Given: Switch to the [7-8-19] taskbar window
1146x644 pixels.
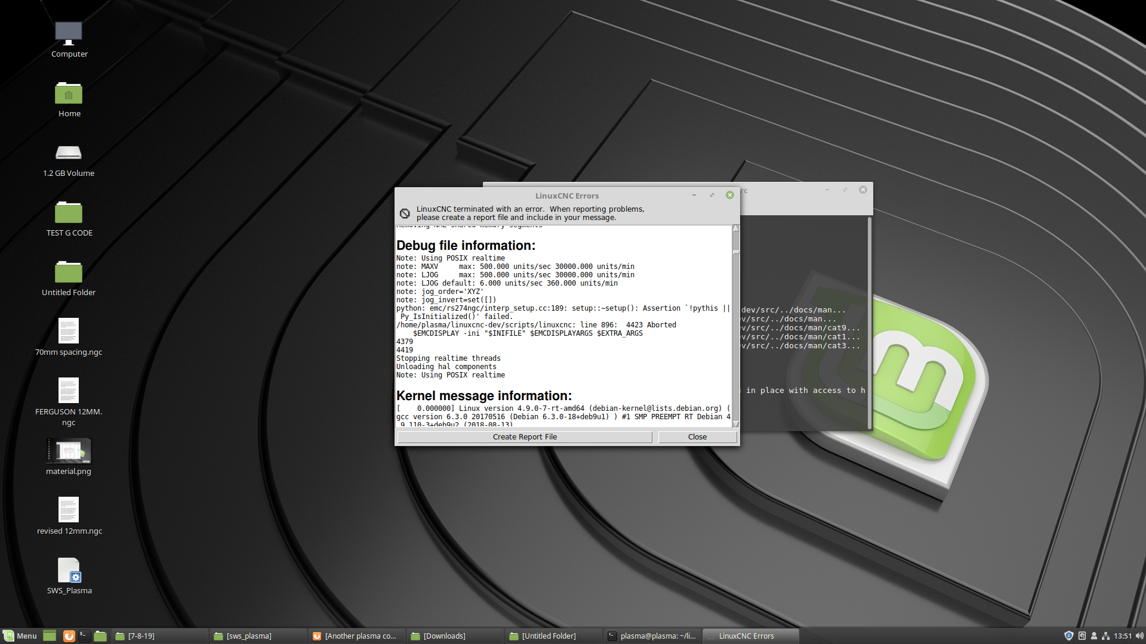Looking at the screenshot, I should click(159, 636).
